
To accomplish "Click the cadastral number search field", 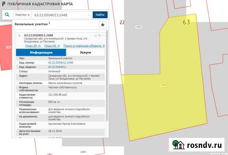I will 60,15.
